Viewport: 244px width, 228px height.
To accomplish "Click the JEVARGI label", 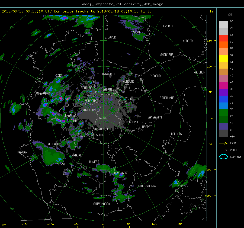I will point(167,26).
